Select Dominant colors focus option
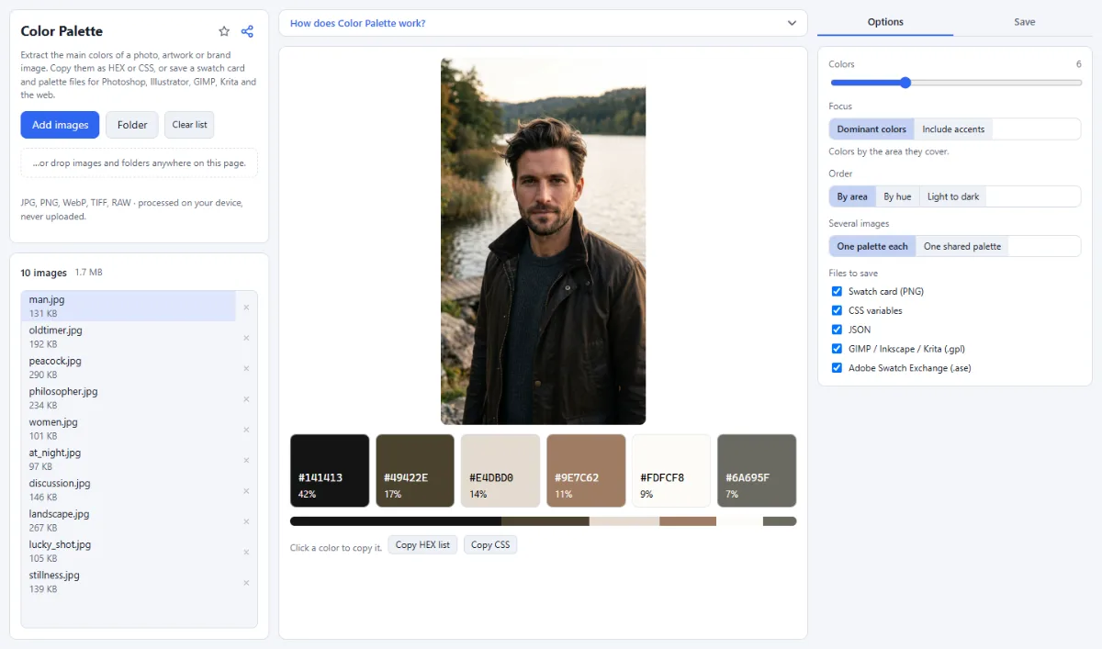The height and width of the screenshot is (649, 1102). pyautogui.click(x=871, y=129)
